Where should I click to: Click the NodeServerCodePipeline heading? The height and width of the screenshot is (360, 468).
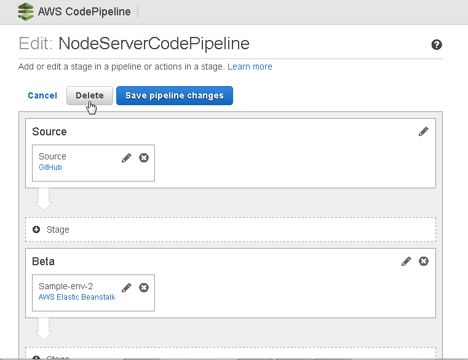(154, 43)
